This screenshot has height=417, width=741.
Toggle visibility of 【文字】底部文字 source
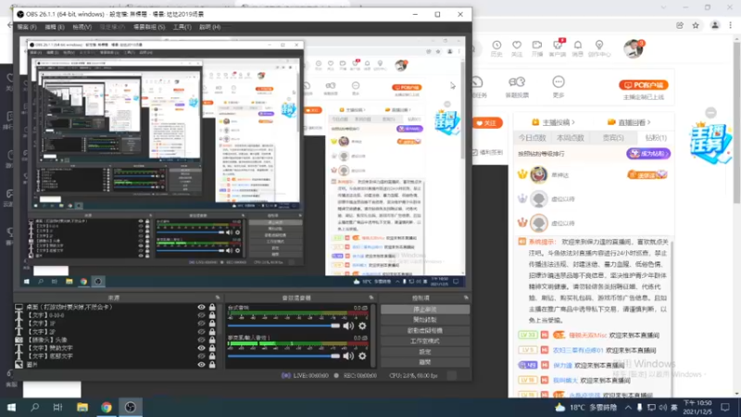coord(201,356)
